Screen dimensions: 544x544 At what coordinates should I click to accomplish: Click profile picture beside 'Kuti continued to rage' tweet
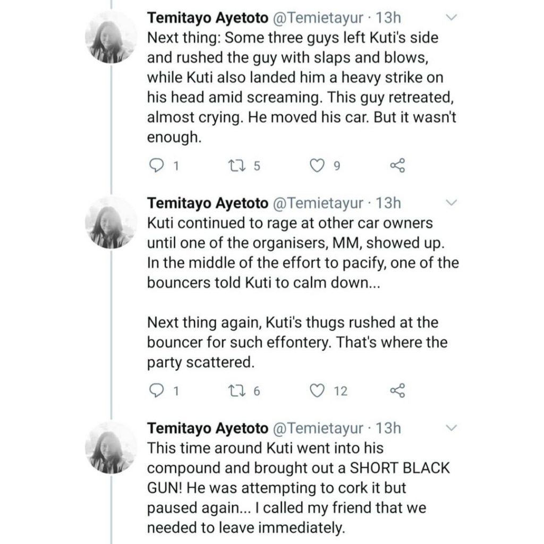pyautogui.click(x=110, y=222)
